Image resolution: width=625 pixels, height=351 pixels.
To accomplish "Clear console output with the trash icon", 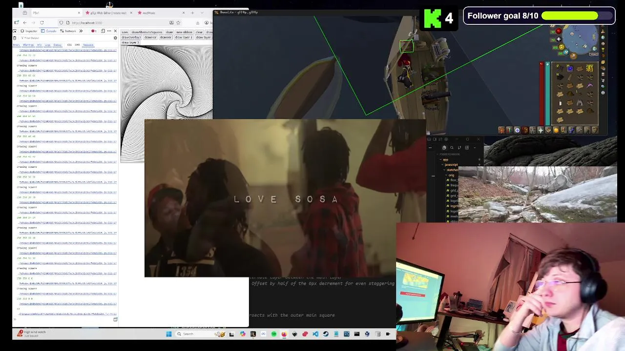I will (15, 38).
